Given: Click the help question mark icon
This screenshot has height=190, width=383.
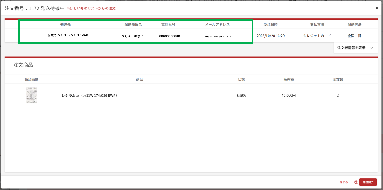Looking at the screenshot, I should [x=356, y=182].
